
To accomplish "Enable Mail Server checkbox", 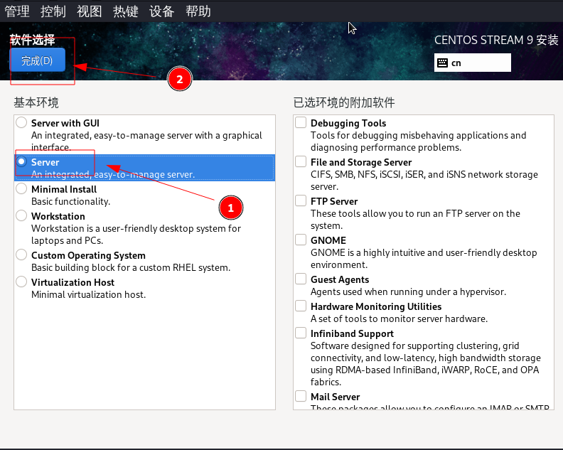I will pos(301,396).
